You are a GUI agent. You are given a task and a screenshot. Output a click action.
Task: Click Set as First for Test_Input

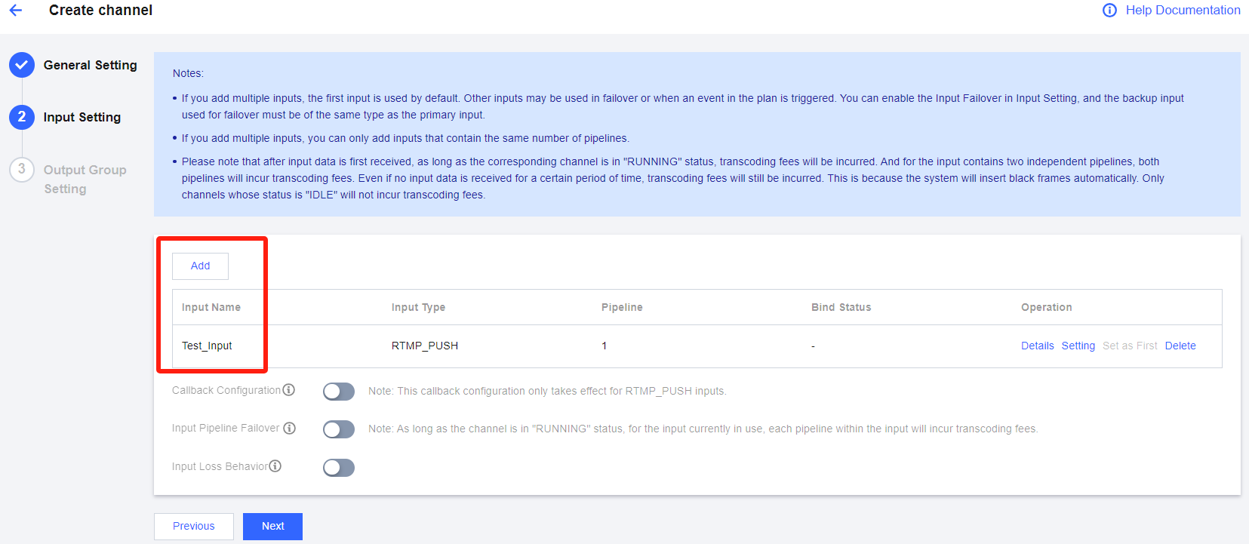tap(1130, 346)
